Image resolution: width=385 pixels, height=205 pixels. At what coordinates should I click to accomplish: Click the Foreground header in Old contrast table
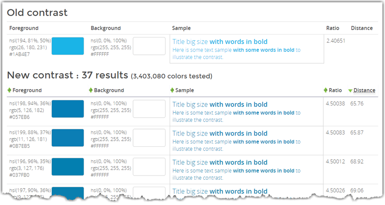pos(24,28)
